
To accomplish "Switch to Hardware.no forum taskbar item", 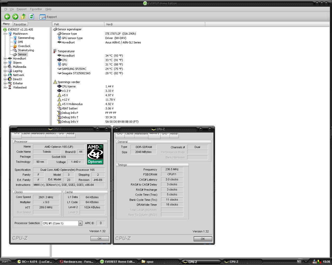I will pos(77,262).
